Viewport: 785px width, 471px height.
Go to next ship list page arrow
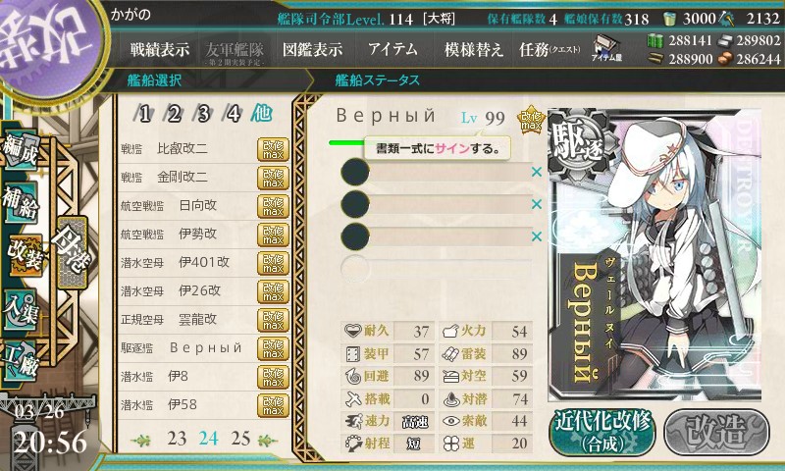[268, 440]
